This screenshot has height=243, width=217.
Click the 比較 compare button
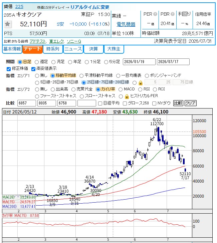click(x=178, y=103)
